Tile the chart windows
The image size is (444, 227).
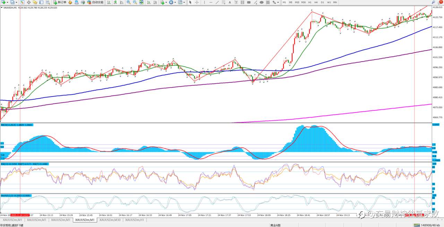click(141, 2)
